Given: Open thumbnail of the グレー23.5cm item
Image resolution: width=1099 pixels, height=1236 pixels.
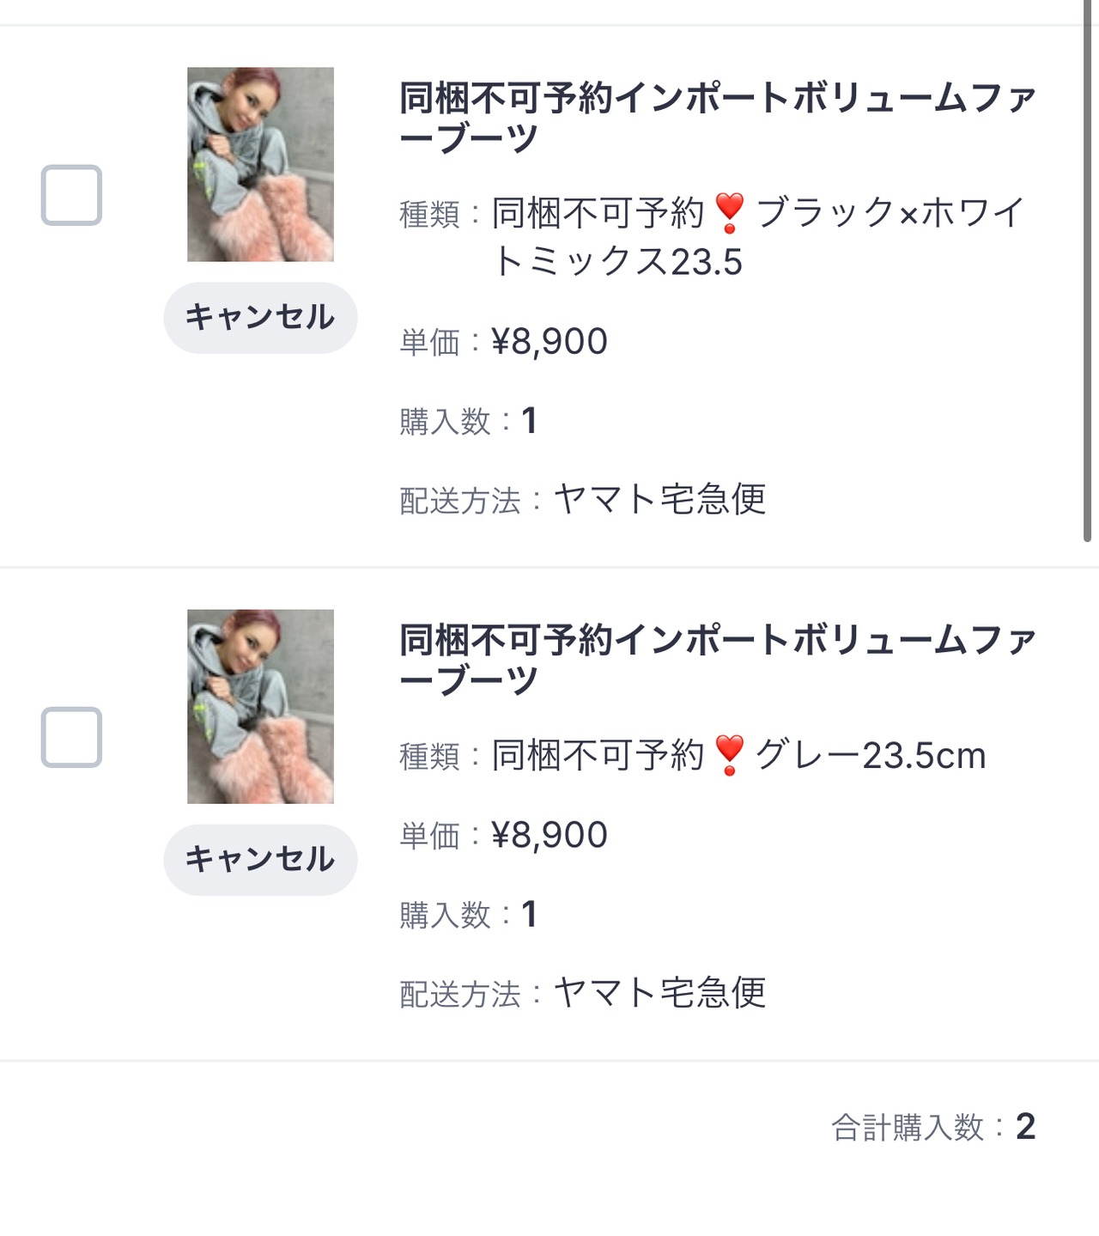Looking at the screenshot, I should 260,706.
